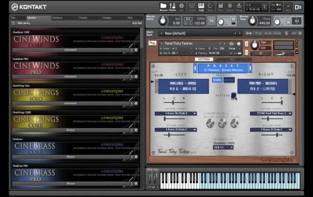
Task: Toggle metronome On button
Action: pos(233,19)
